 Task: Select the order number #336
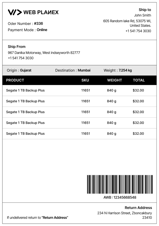39,24
